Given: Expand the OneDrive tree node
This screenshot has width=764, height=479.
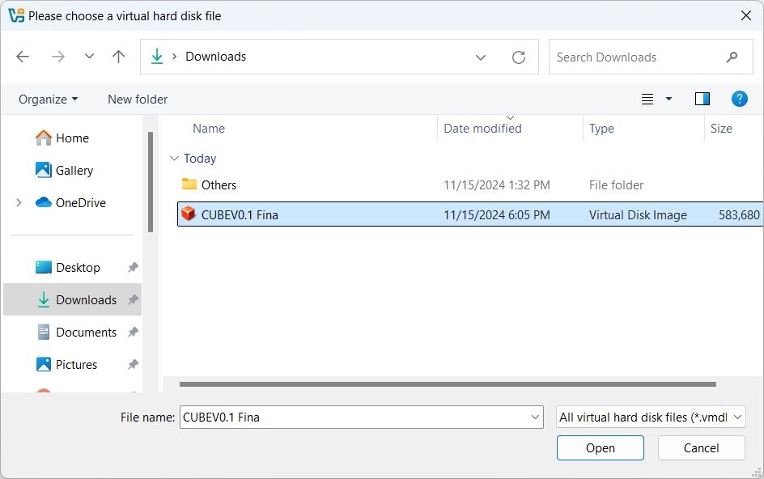Looking at the screenshot, I should click(x=19, y=203).
